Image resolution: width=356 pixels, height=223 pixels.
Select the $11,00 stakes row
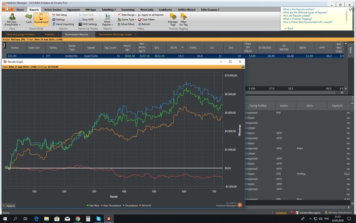coord(175,56)
